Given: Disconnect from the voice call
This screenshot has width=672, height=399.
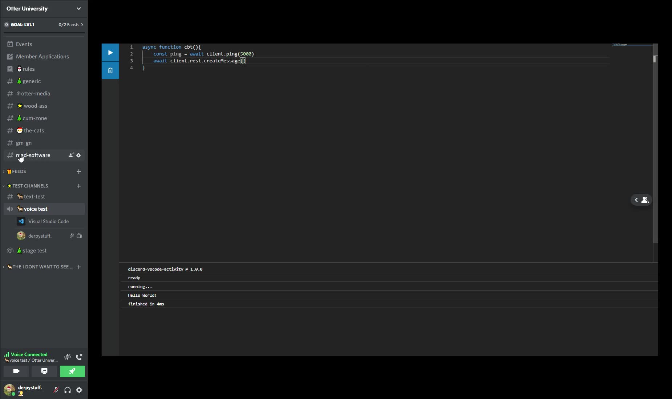Looking at the screenshot, I should [x=79, y=357].
